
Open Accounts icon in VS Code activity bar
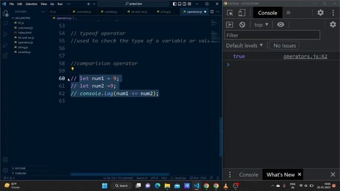coord(5,160)
